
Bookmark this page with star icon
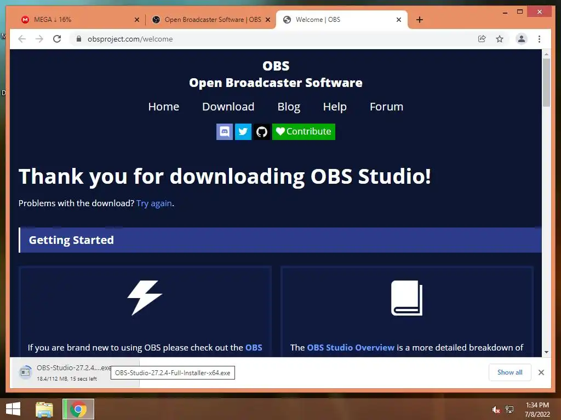tap(500, 39)
